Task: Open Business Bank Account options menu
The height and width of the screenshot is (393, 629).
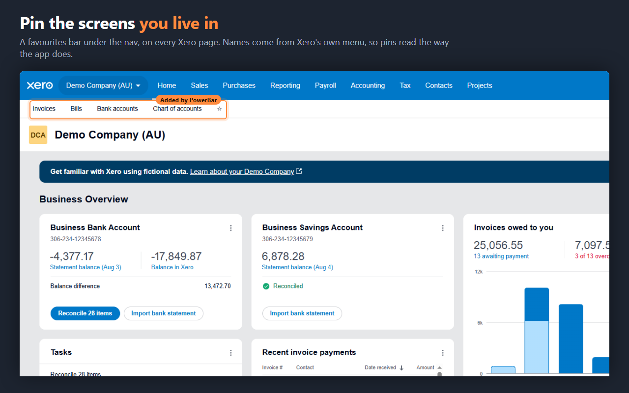Action: click(230, 228)
